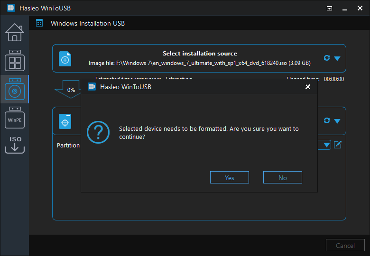Close the format confirmation dialog

[308, 87]
